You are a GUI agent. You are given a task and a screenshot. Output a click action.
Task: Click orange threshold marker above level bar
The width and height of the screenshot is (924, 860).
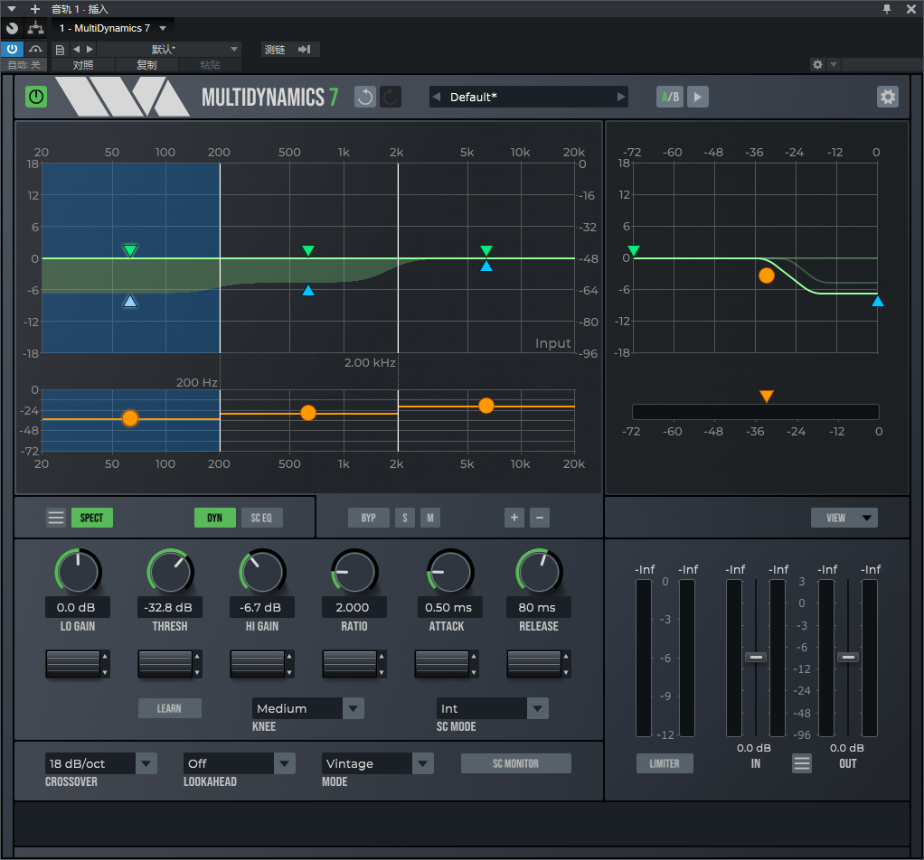(767, 397)
